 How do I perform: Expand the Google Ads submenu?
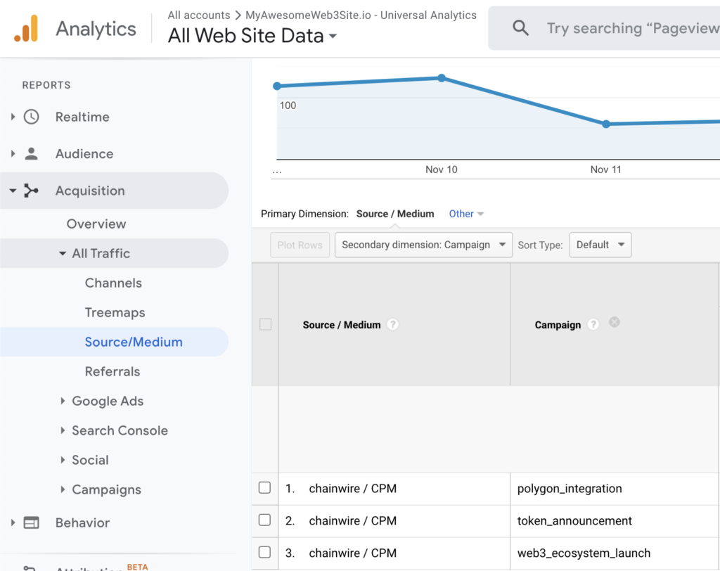click(107, 401)
